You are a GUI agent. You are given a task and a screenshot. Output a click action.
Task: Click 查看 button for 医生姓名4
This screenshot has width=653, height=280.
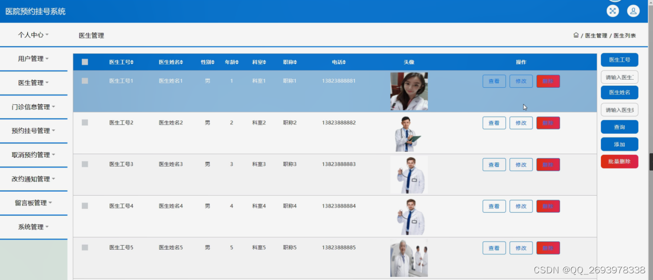tap(494, 206)
